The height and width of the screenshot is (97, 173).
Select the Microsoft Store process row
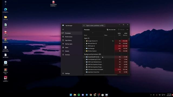[x=106, y=43]
